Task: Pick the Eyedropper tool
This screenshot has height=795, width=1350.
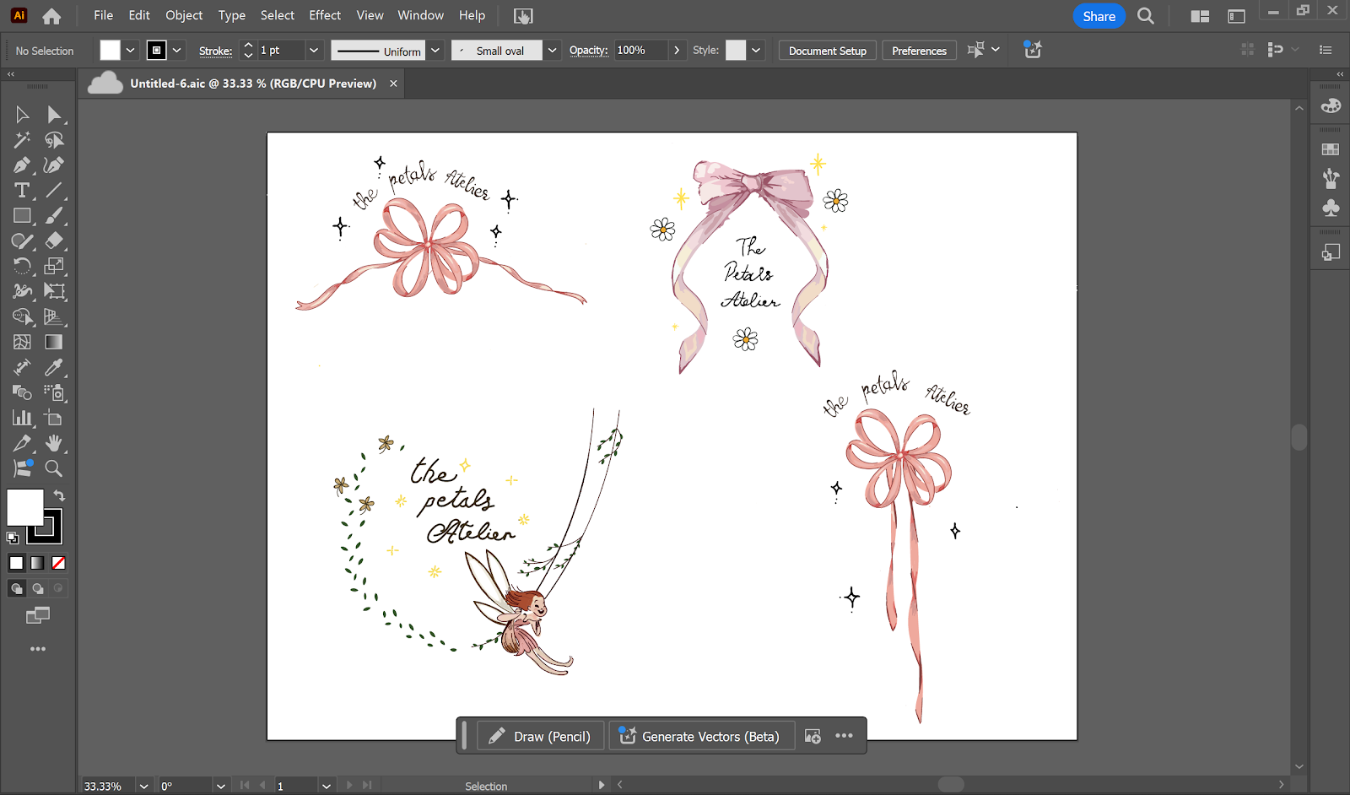Action: tap(54, 368)
